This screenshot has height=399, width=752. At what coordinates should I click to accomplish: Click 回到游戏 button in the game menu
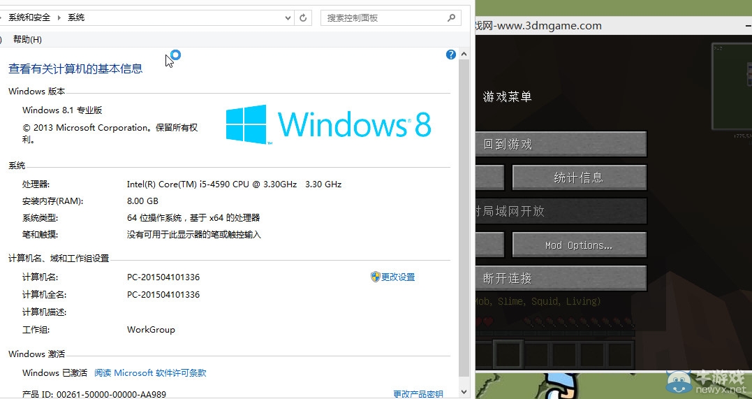tap(561, 144)
